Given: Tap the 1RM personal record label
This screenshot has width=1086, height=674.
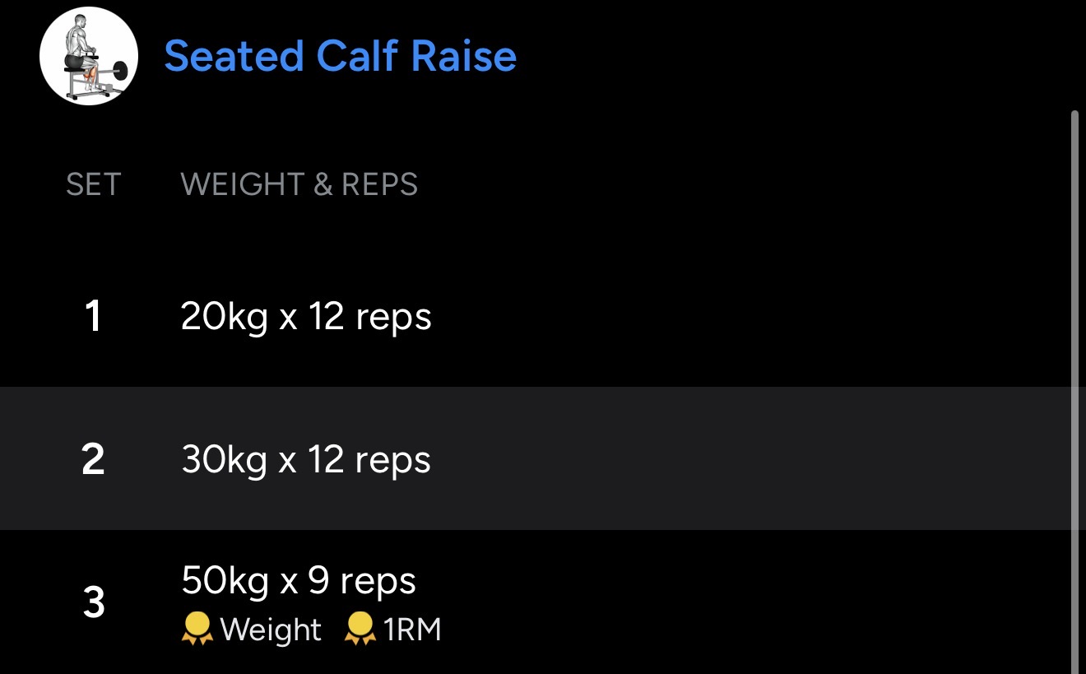Looking at the screenshot, I should 412,630.
